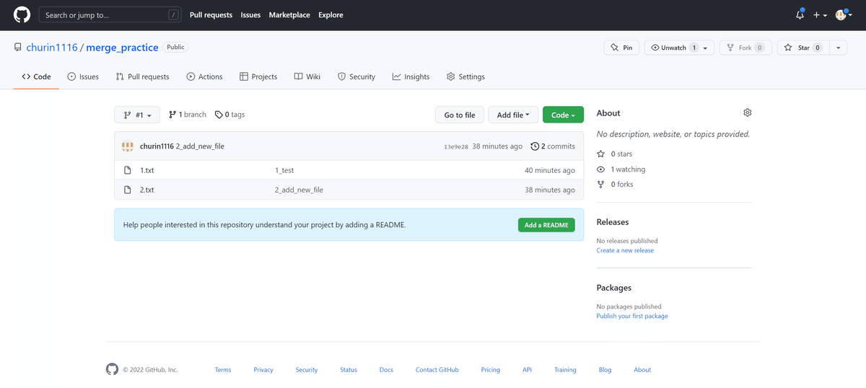Open the Packages heading link
Viewport: 866px width, 388px height.
point(614,288)
